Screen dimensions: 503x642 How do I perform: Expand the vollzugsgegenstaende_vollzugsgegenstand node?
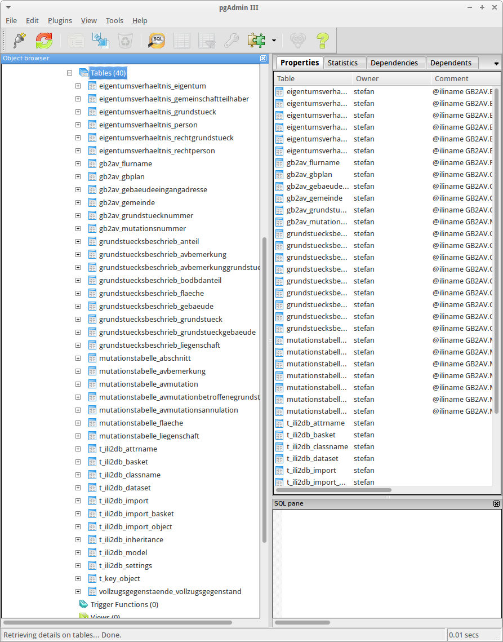click(78, 592)
